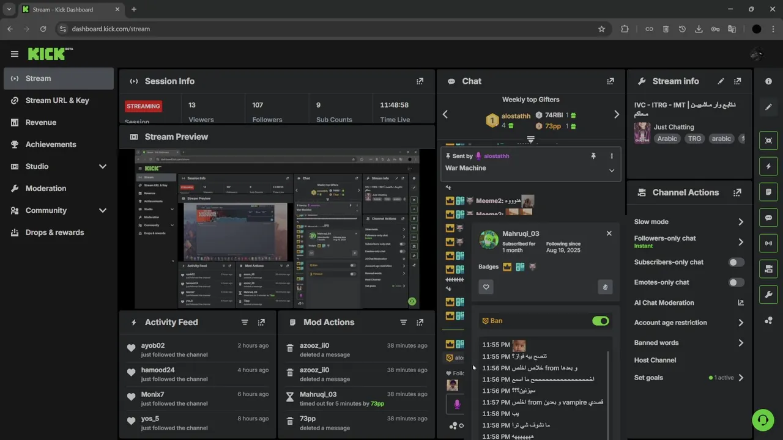783x440 pixels.
Task: Open the browser extensions puzzle icon
Action: click(625, 29)
